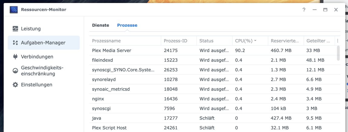This screenshot has width=348, height=132.
Task: Click the Einstellungen gear icon
Action: tap(15, 85)
